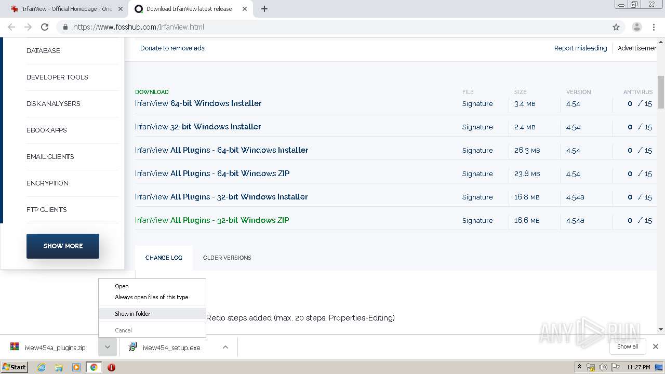Close the Download IrfanView latest release tab
The width and height of the screenshot is (665, 374).
245,9
